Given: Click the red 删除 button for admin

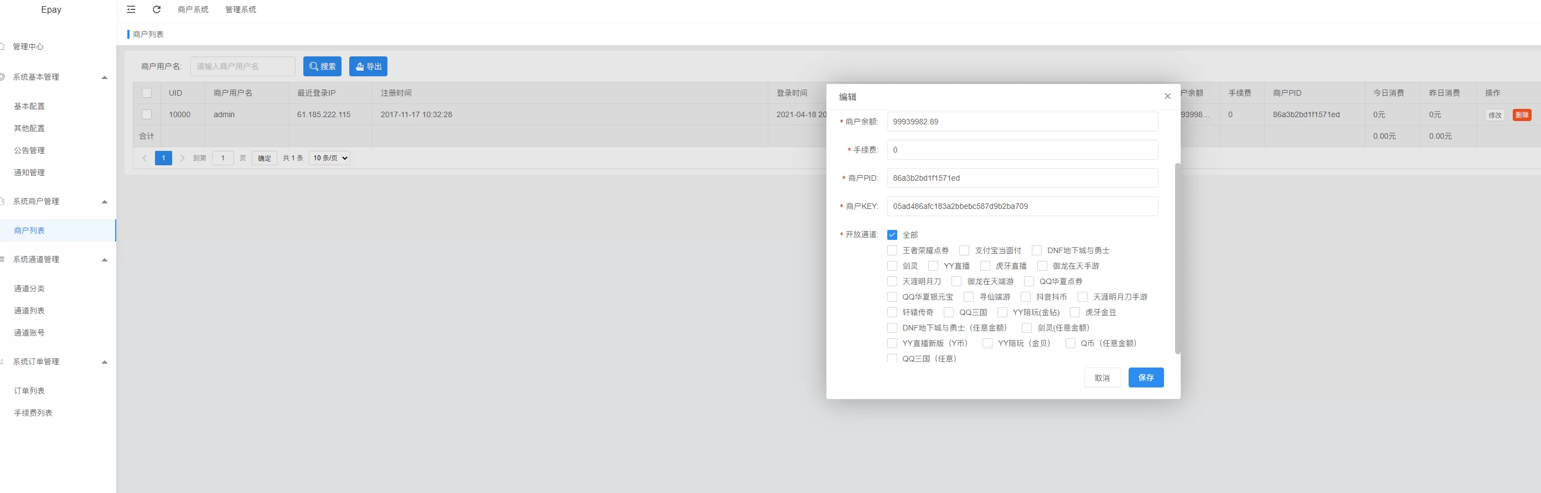Looking at the screenshot, I should (1521, 115).
